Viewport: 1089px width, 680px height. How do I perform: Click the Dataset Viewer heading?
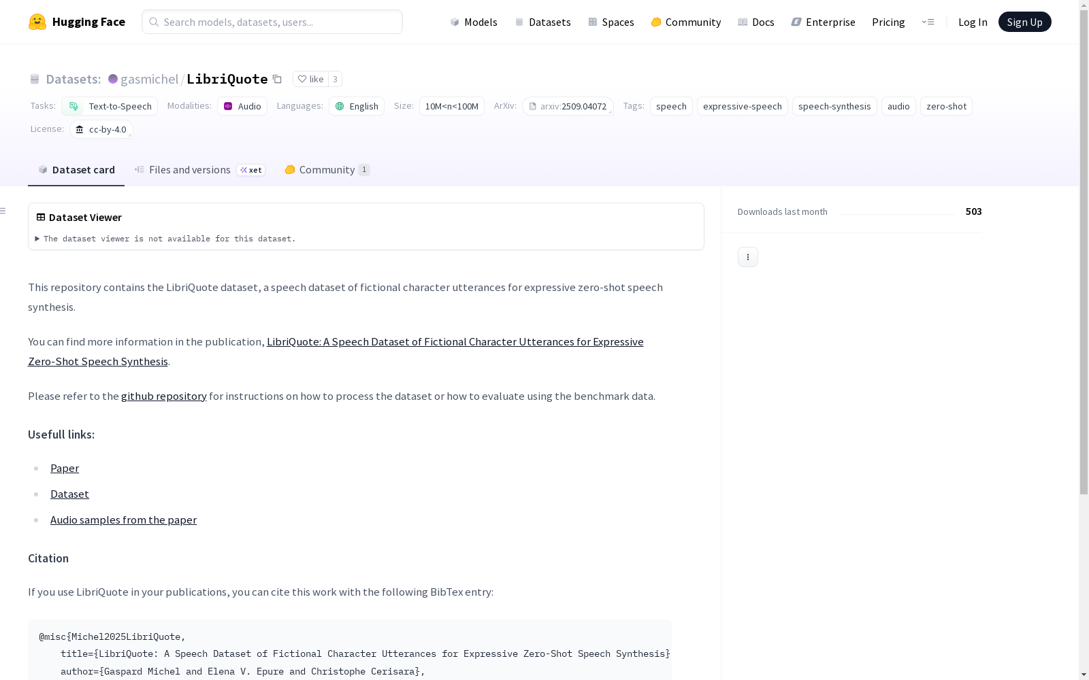pos(85,217)
